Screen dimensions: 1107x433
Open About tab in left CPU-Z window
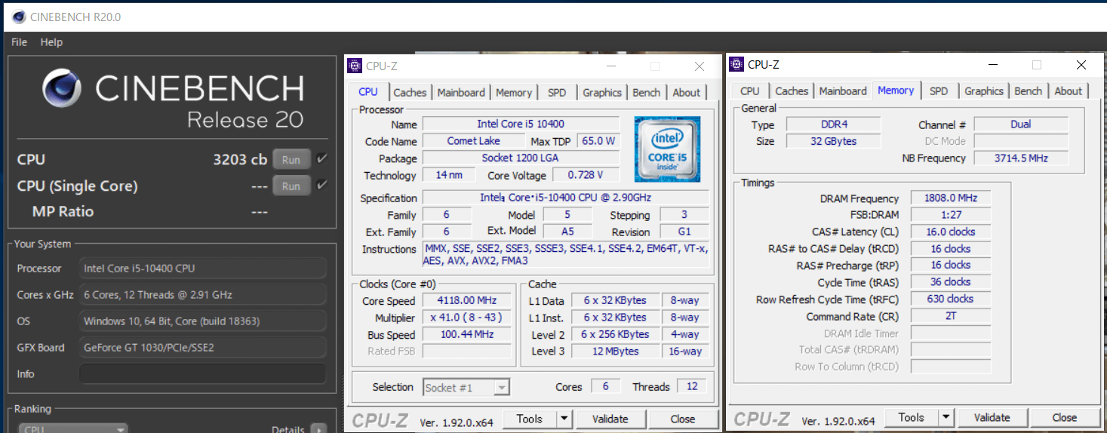click(687, 92)
